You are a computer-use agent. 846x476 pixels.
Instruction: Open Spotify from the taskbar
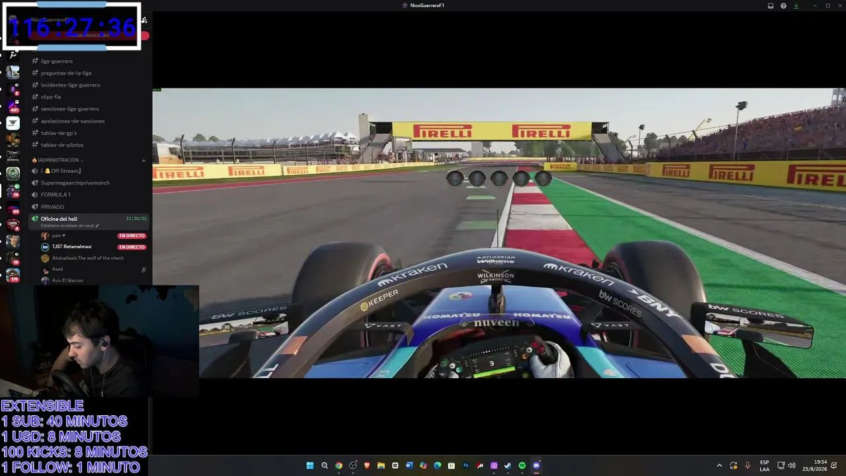522,465
